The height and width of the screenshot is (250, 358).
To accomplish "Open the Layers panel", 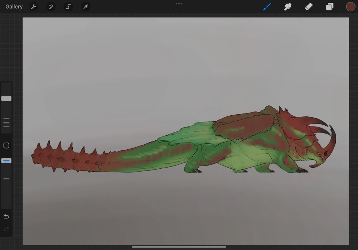I will point(330,7).
